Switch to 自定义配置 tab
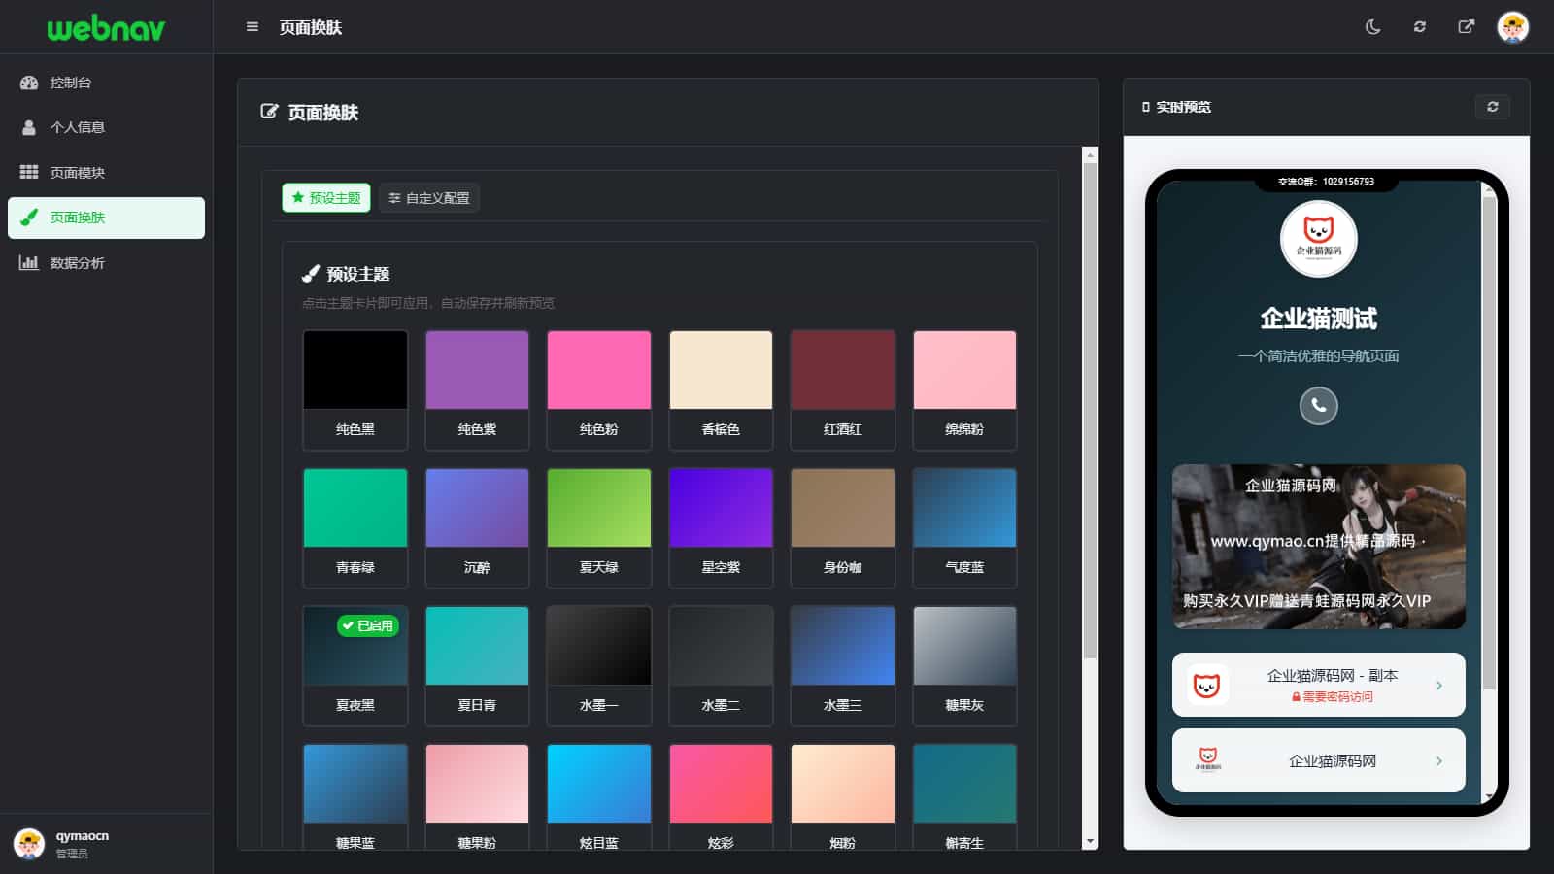Image resolution: width=1554 pixels, height=874 pixels. click(429, 198)
